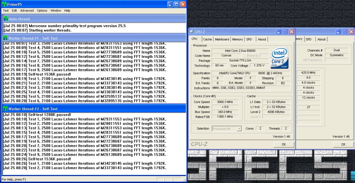The height and width of the screenshot is (183, 355).
Task: Click the CPU-Z title bar icon
Action: pos(191,32)
